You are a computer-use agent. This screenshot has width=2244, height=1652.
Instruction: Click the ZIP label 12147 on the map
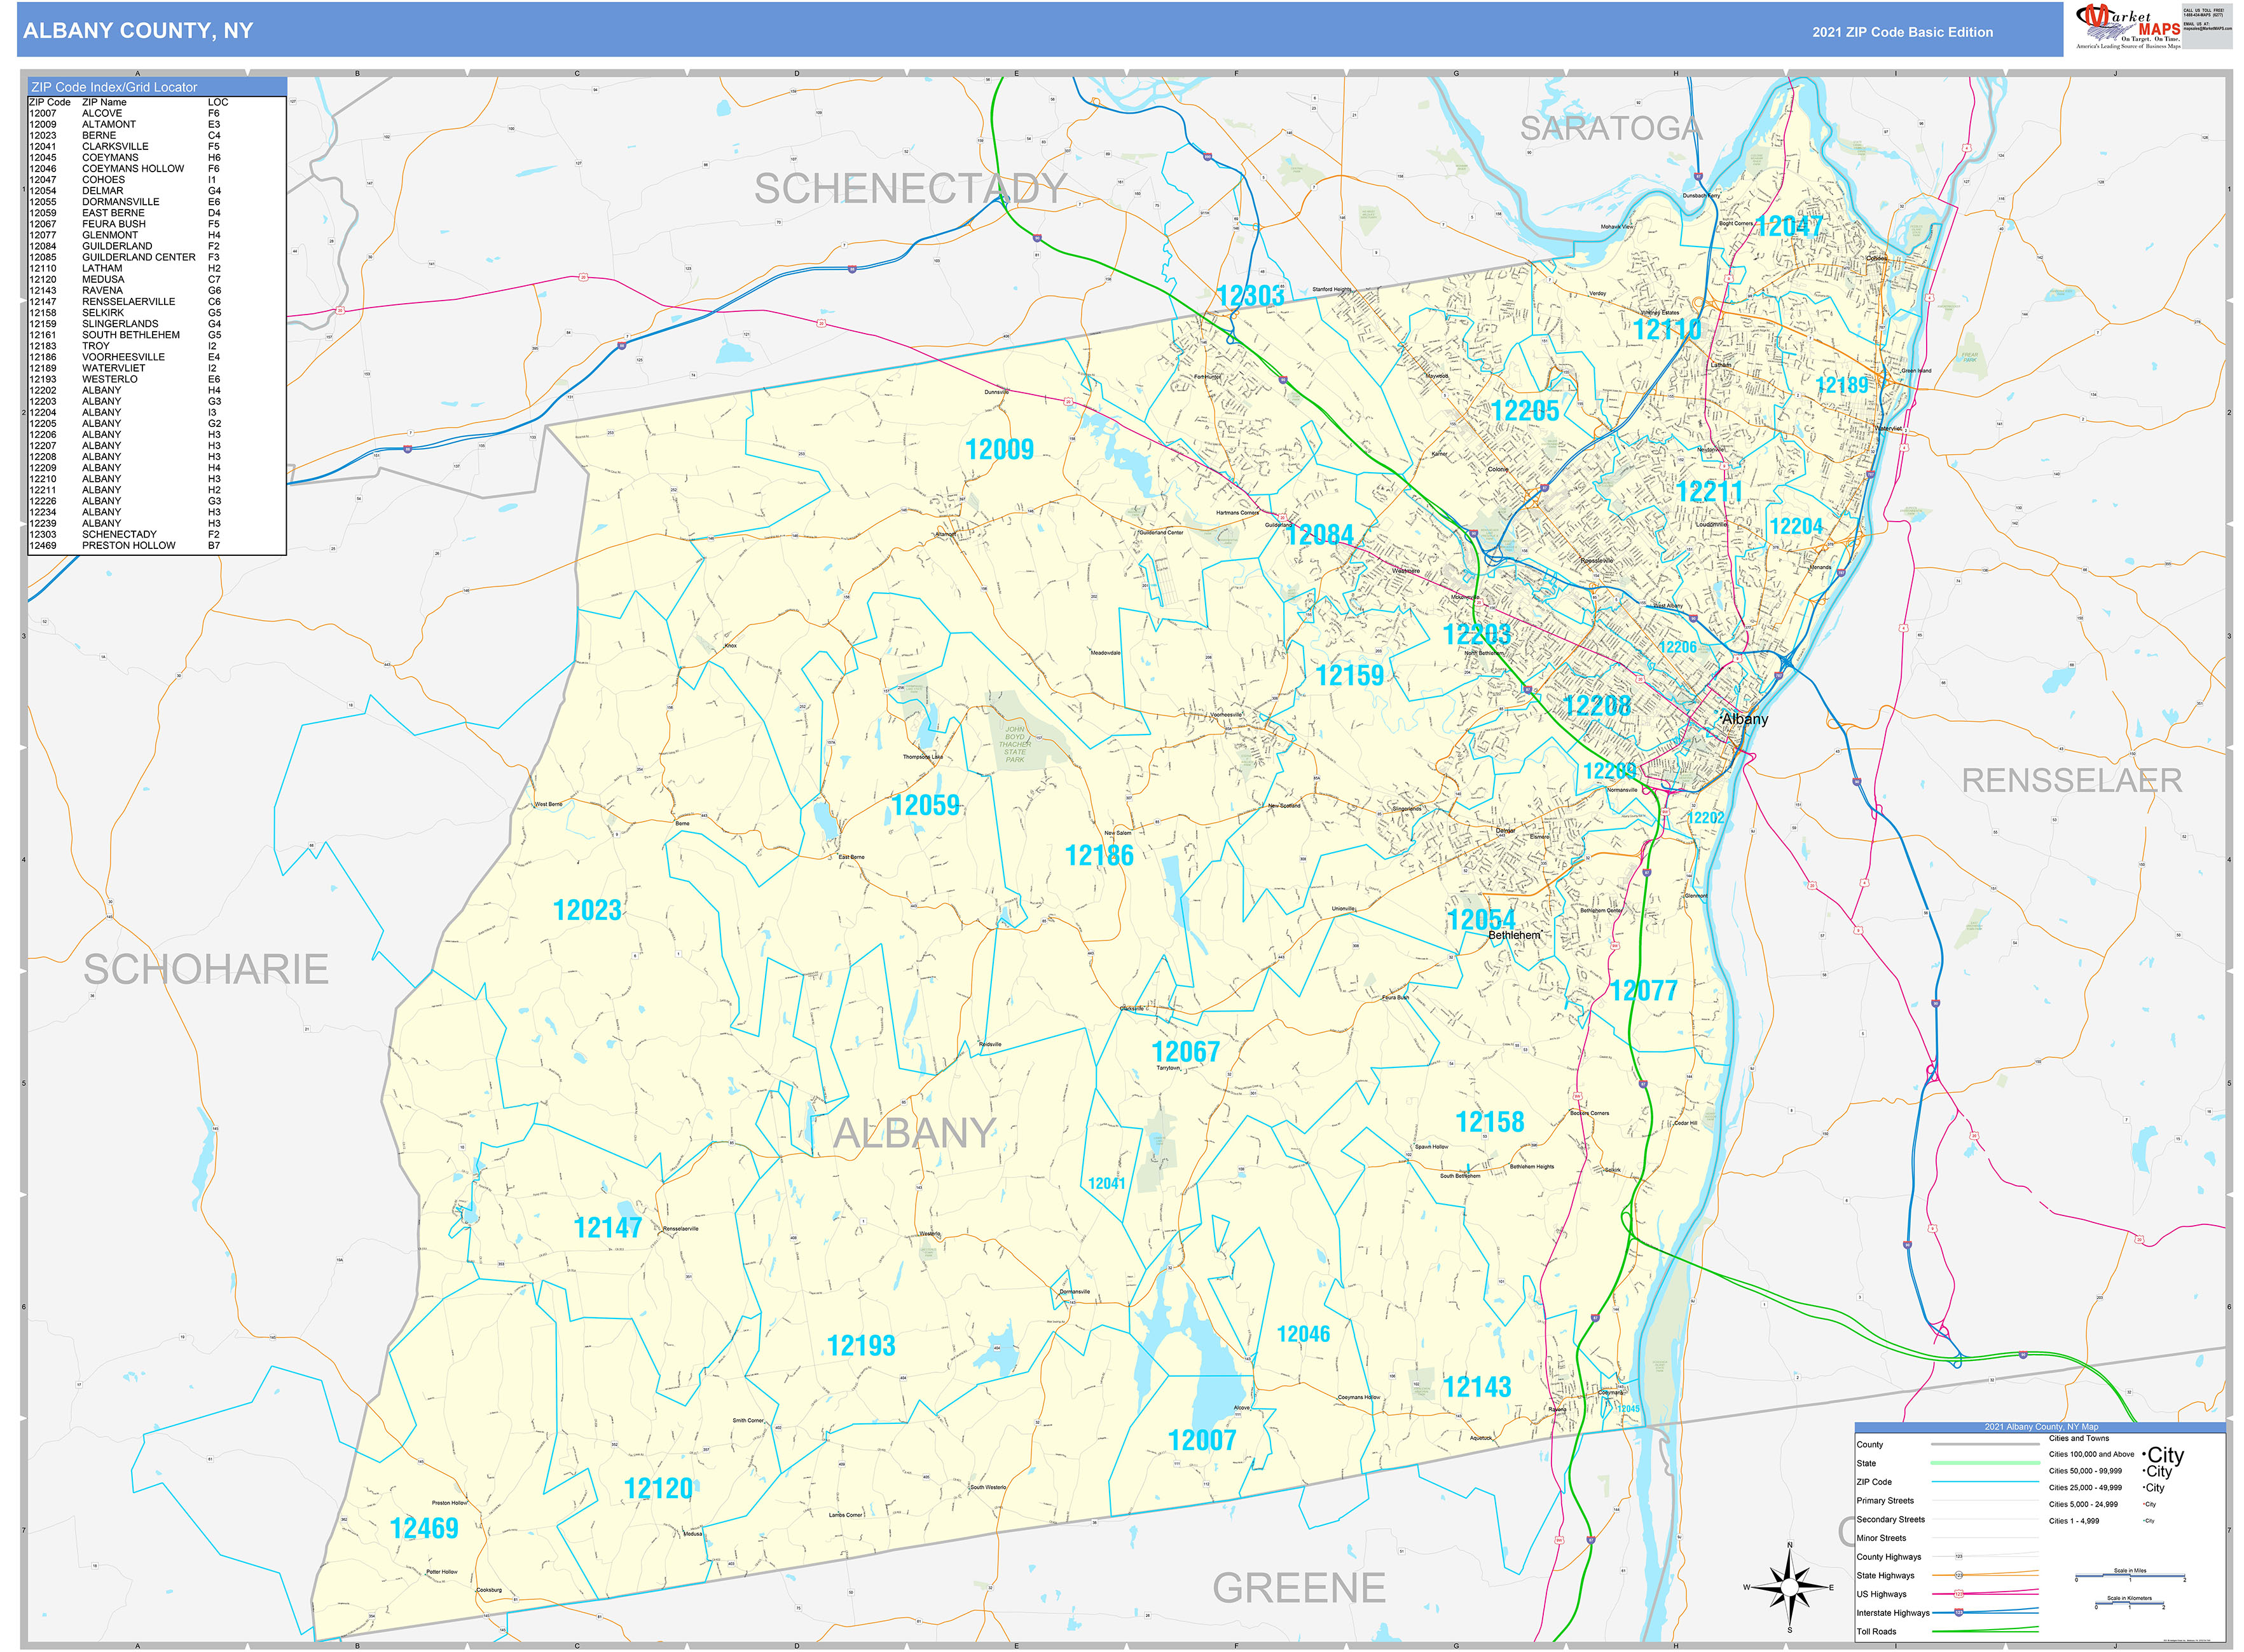[607, 1228]
